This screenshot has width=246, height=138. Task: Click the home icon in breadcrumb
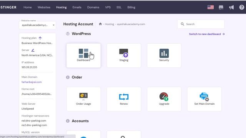pos(100,24)
